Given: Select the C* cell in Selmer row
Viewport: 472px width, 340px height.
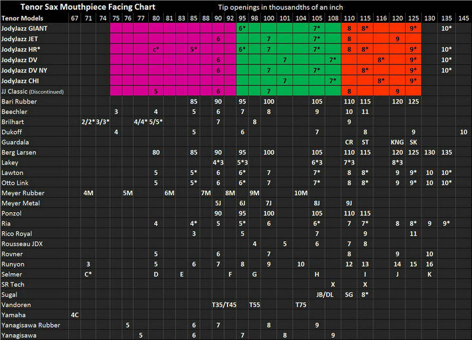Looking at the screenshot, I should pyautogui.click(x=88, y=274).
